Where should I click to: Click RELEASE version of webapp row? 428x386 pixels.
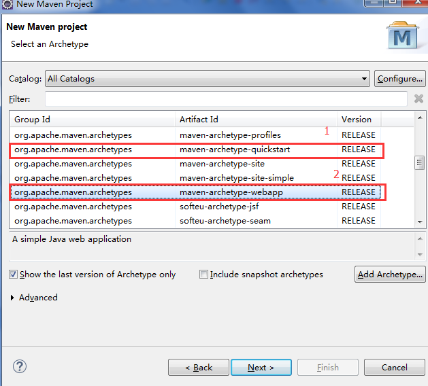(x=359, y=192)
